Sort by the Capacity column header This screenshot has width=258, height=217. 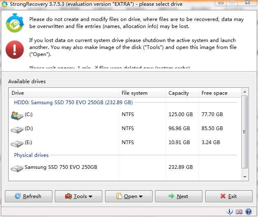click(182, 93)
